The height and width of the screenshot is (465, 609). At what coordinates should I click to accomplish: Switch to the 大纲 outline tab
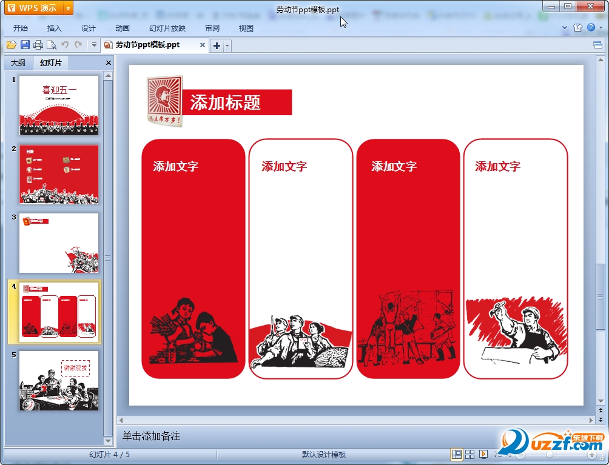click(x=18, y=62)
